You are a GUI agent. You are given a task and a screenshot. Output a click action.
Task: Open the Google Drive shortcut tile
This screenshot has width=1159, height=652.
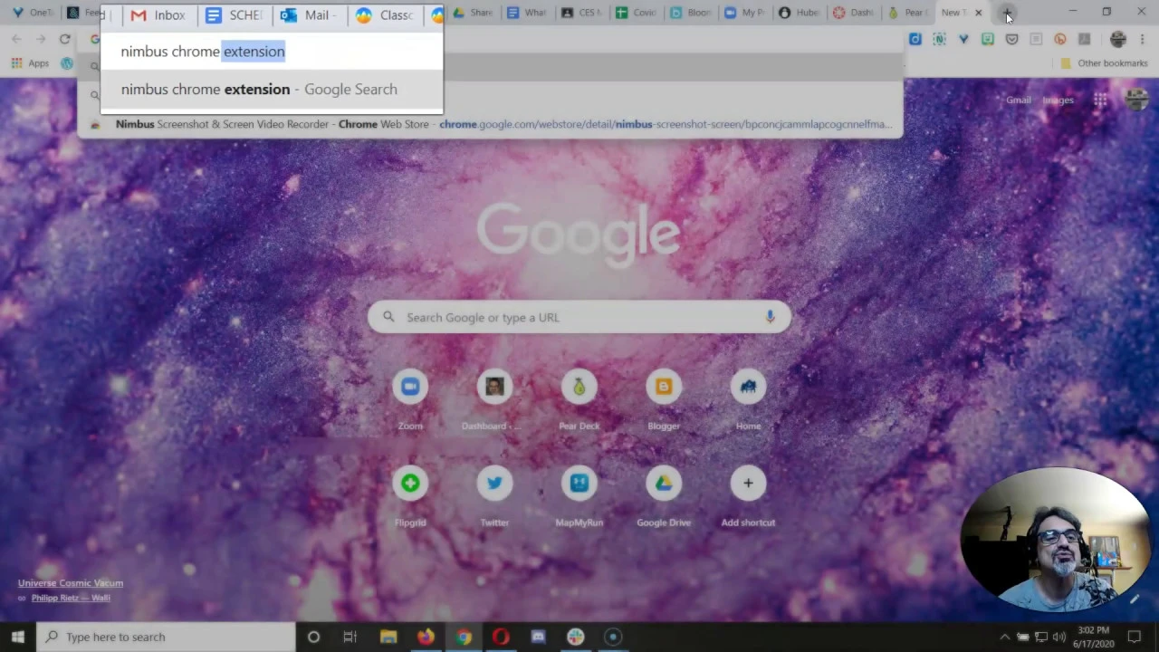point(664,496)
